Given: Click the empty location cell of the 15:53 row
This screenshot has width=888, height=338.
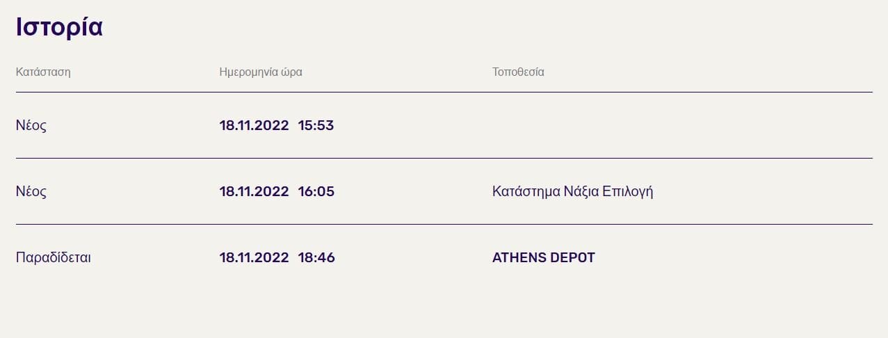Looking at the screenshot, I should point(682,125).
